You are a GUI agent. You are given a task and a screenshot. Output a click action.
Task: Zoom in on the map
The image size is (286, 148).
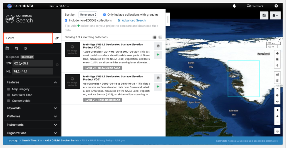277,110
